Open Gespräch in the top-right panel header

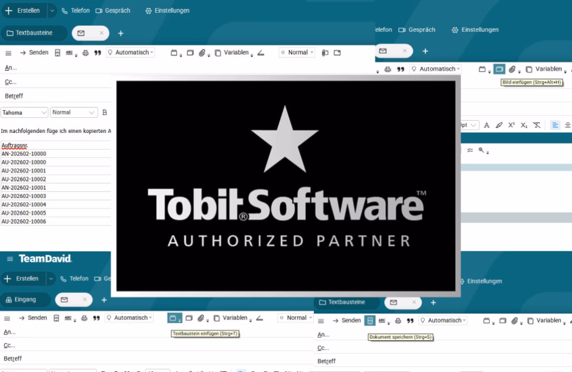pos(417,30)
